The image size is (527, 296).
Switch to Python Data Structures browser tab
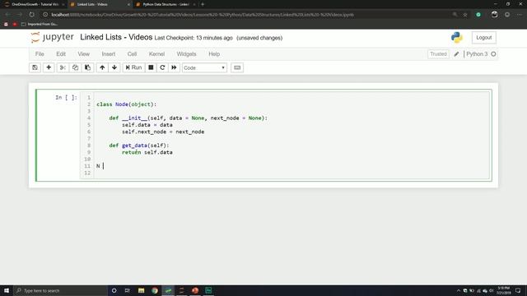166,4
